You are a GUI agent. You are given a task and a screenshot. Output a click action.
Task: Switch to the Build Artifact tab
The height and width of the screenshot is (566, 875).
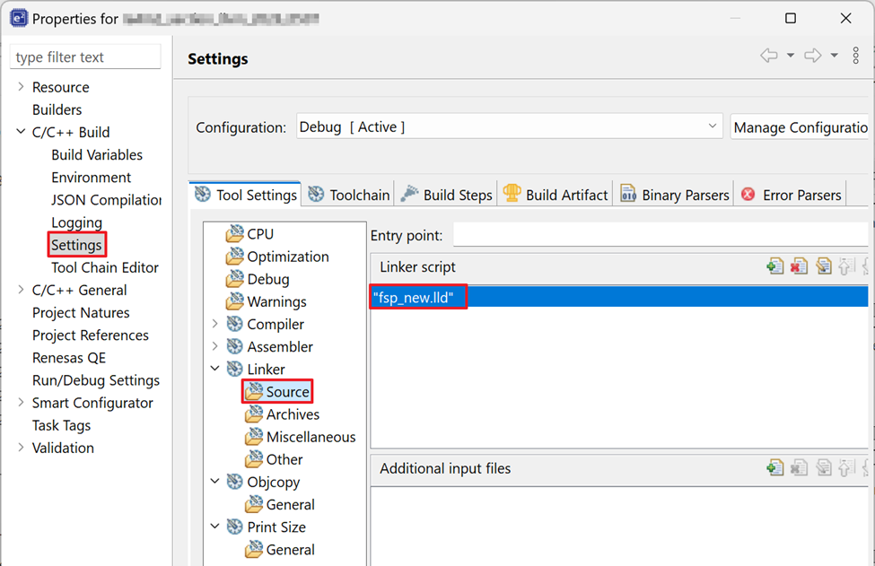click(556, 195)
